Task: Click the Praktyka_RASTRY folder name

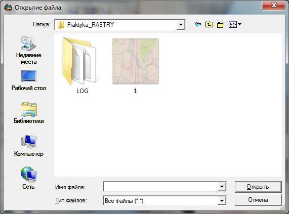Action: click(x=91, y=24)
